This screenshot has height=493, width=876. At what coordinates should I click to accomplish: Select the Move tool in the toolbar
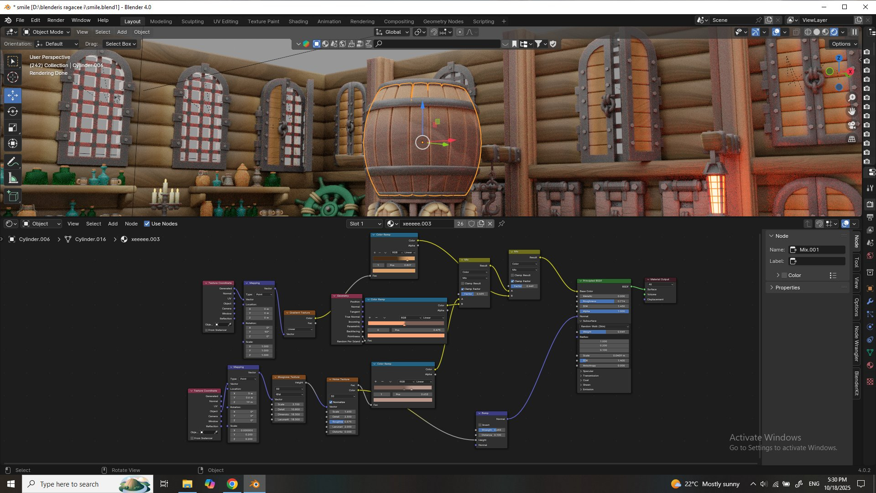(13, 95)
